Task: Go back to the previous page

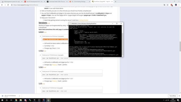Action: (2, 5)
